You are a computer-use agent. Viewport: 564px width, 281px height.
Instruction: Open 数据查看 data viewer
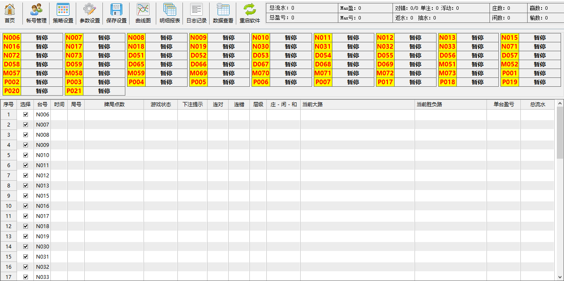pos(223,13)
